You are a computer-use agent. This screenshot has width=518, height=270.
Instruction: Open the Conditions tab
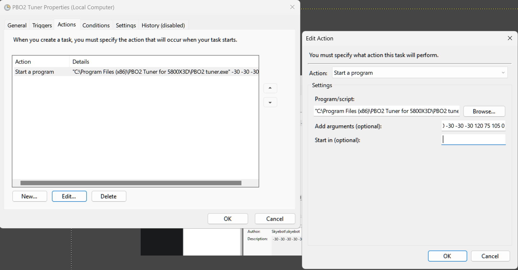coord(96,25)
